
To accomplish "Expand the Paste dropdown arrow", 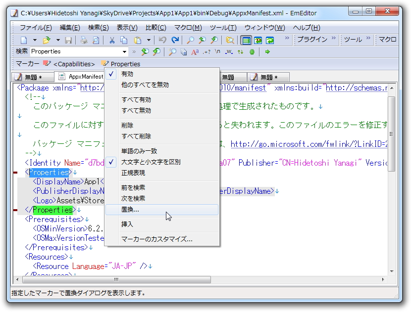I will (149, 41).
